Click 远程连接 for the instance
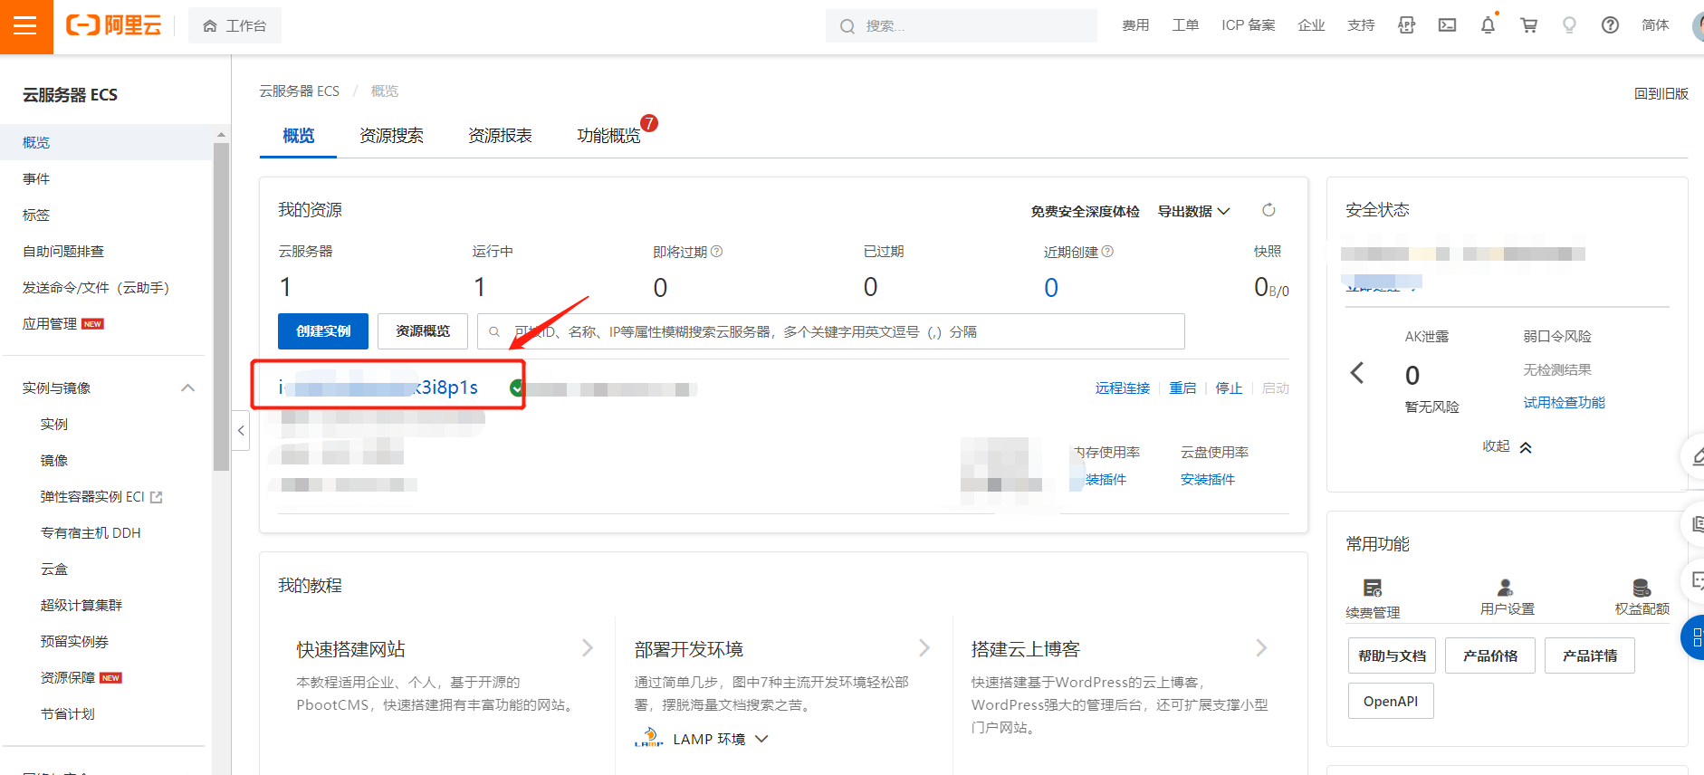This screenshot has height=775, width=1704. click(1122, 388)
